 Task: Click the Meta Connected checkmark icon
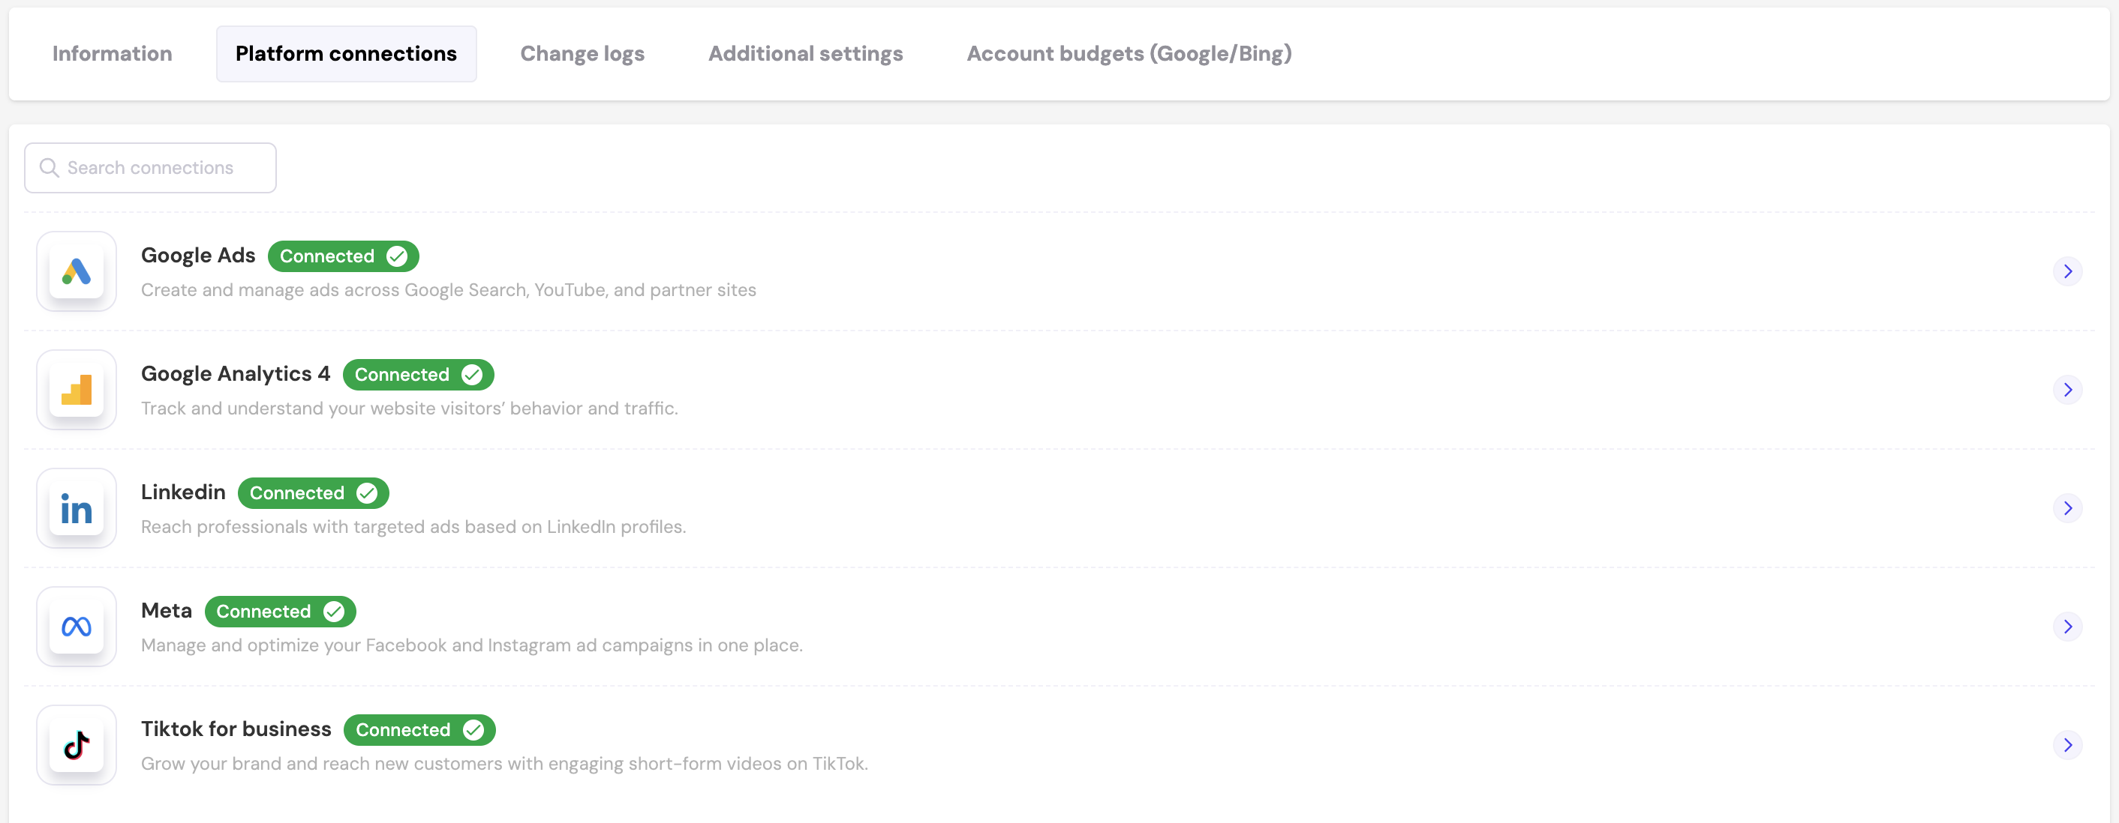(x=334, y=611)
